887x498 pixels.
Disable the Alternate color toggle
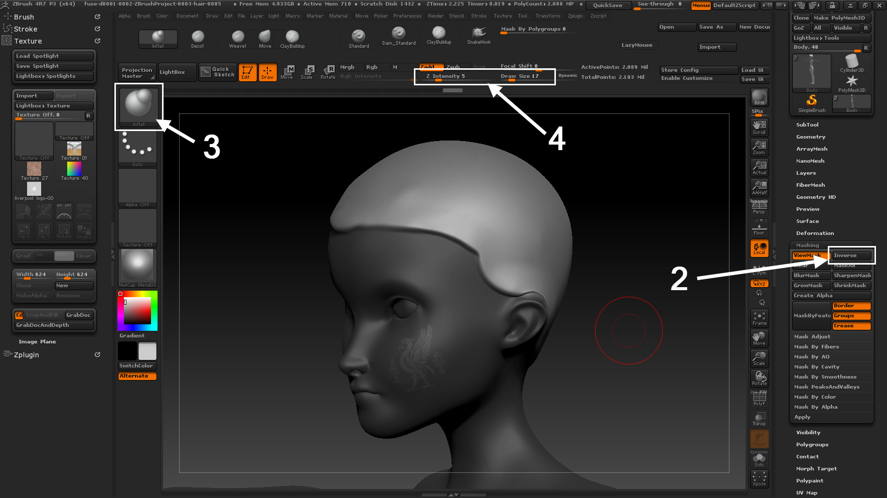click(x=137, y=376)
